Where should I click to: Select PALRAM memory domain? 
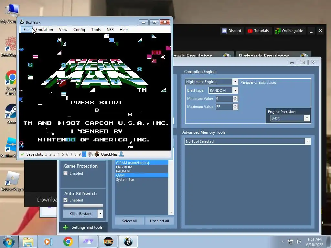(x=142, y=171)
